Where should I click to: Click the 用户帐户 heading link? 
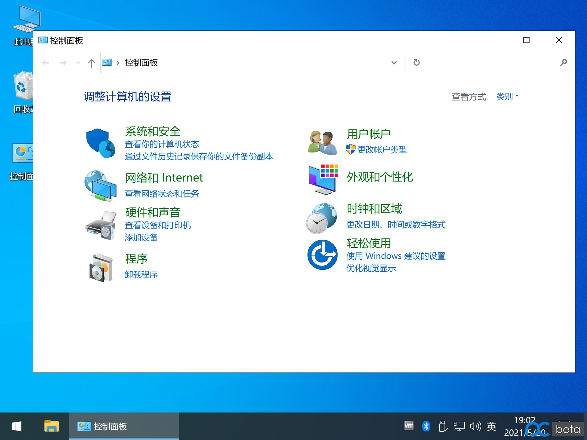coord(368,134)
